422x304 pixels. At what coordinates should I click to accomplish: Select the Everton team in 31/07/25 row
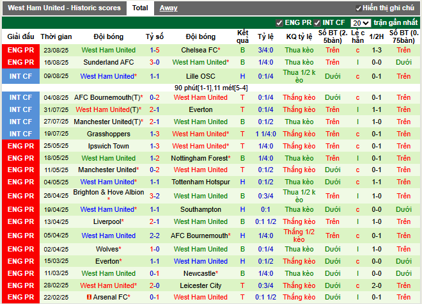pos(201,109)
